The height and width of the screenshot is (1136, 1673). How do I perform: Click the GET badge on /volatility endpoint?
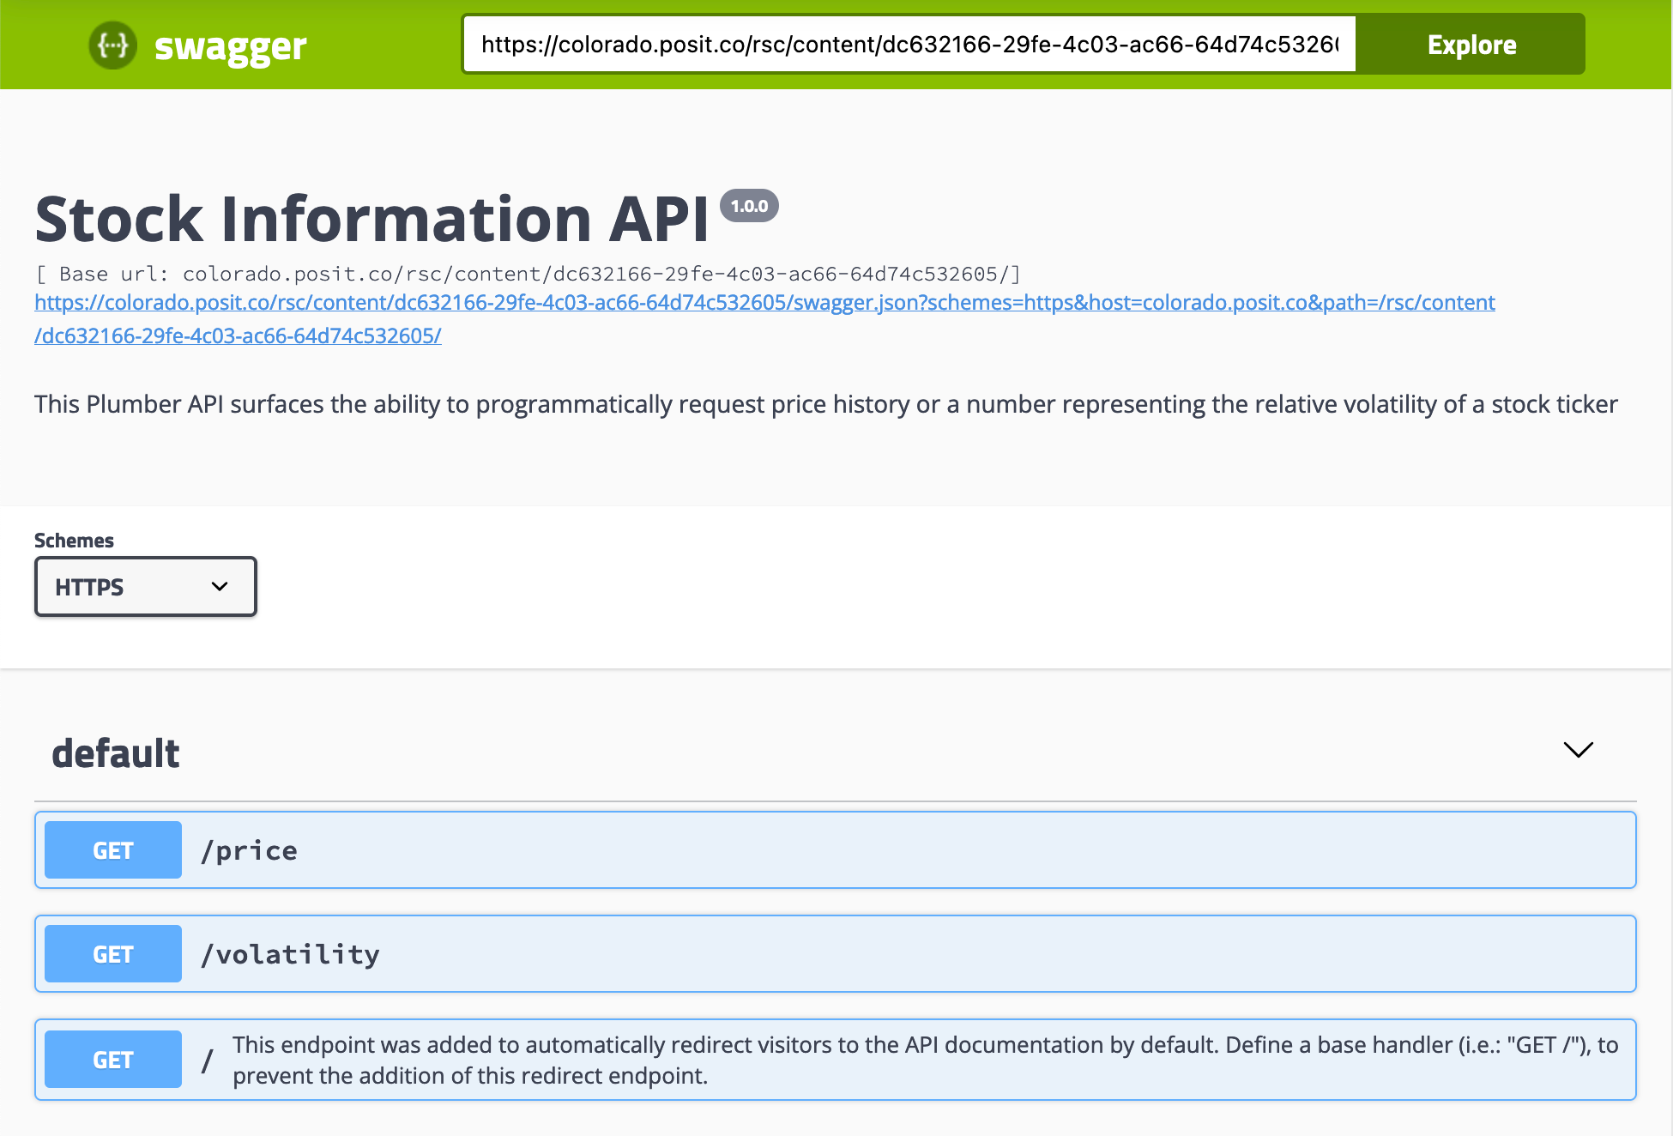click(112, 953)
